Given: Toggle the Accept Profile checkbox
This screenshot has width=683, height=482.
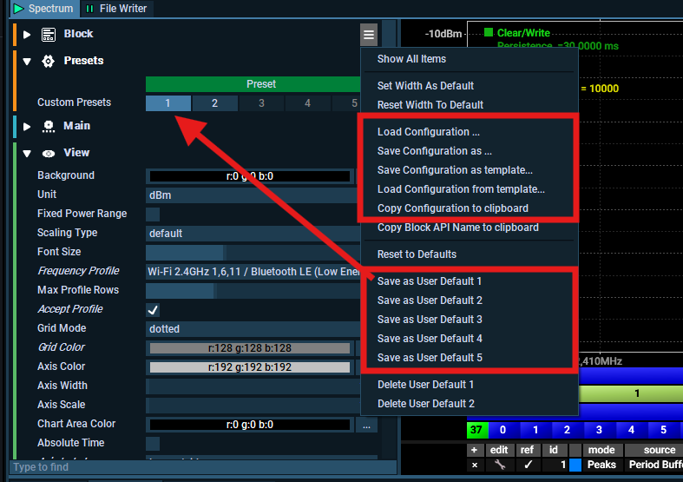Looking at the screenshot, I should click(x=153, y=309).
